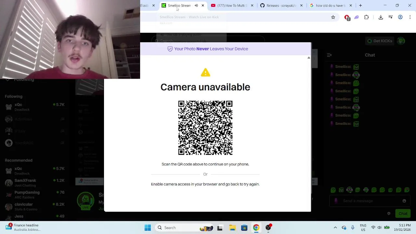Open Chrome three-dot menu

click(x=410, y=17)
